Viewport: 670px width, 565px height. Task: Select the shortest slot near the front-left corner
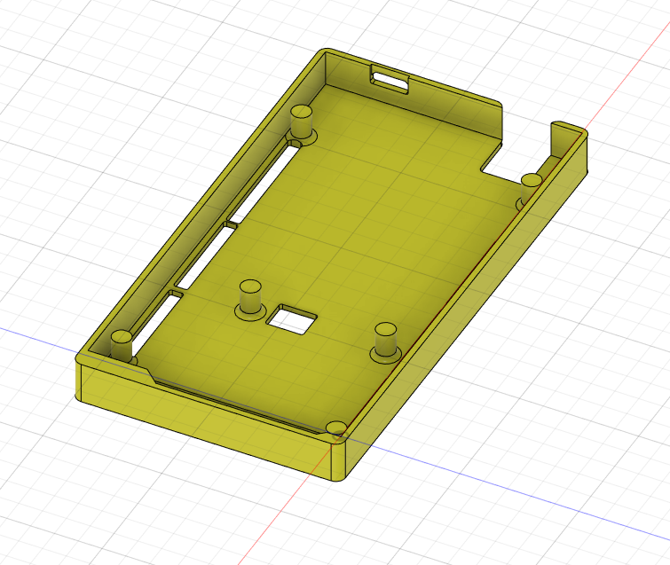pyautogui.click(x=158, y=324)
